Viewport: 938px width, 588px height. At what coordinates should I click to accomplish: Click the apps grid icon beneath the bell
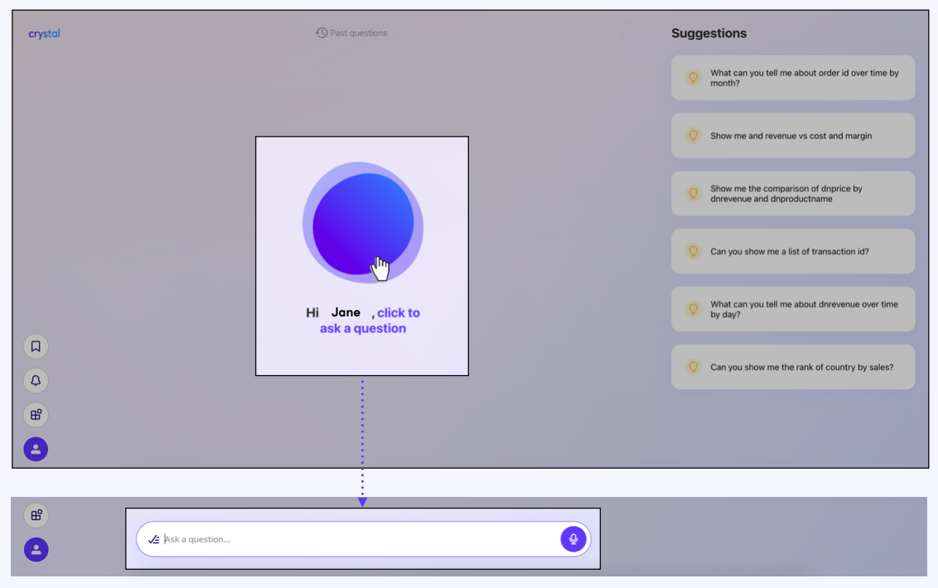coord(36,415)
